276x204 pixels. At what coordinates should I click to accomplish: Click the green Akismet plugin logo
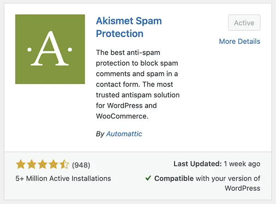point(50,49)
